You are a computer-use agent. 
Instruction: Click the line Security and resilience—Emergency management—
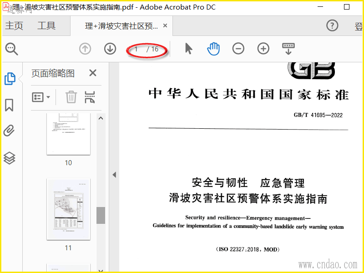(248, 218)
